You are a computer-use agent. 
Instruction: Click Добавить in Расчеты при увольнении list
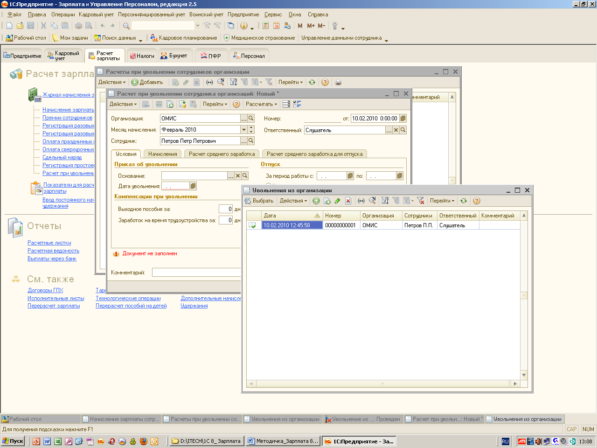[x=147, y=82]
